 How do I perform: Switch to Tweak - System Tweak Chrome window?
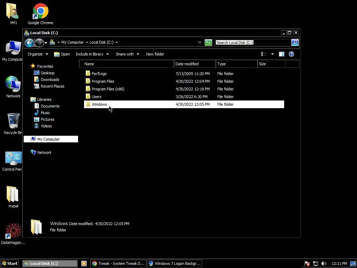(119, 263)
